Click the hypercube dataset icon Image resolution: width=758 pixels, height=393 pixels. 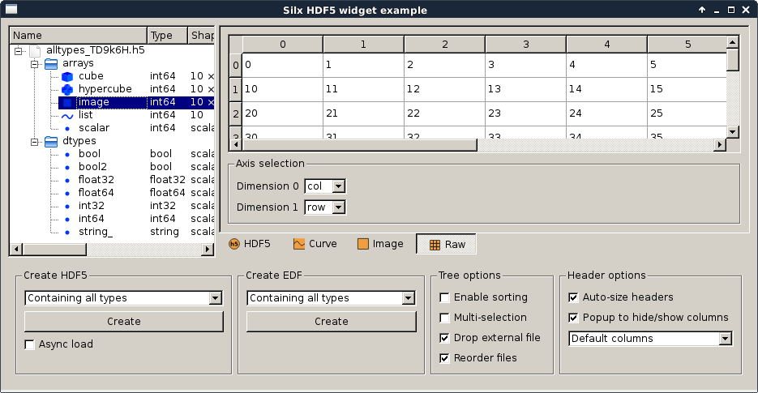pyautogui.click(x=67, y=89)
